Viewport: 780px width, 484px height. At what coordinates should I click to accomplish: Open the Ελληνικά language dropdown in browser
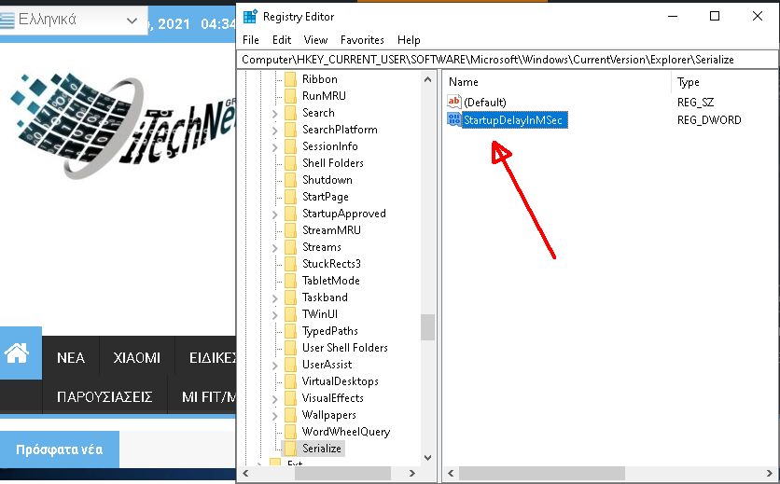tap(74, 21)
